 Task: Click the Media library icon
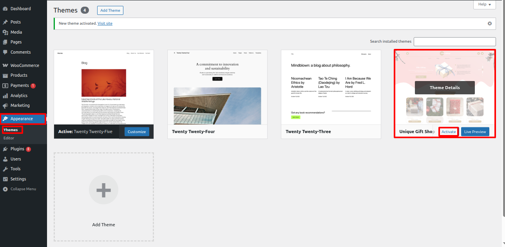pos(5,32)
